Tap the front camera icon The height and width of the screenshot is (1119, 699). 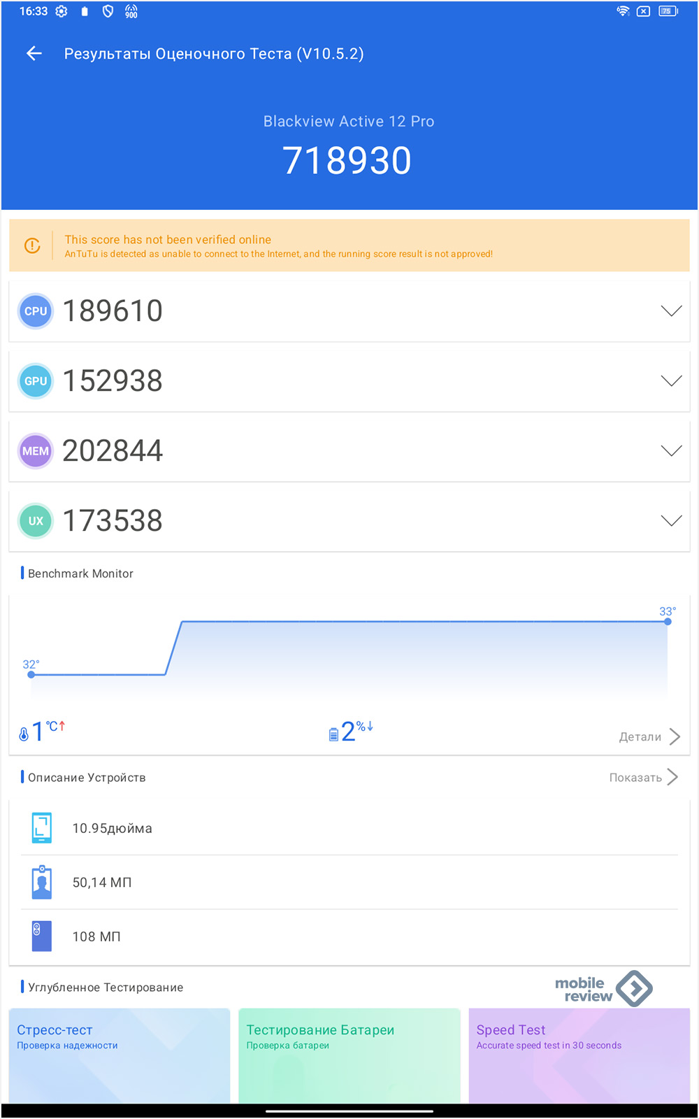point(42,882)
